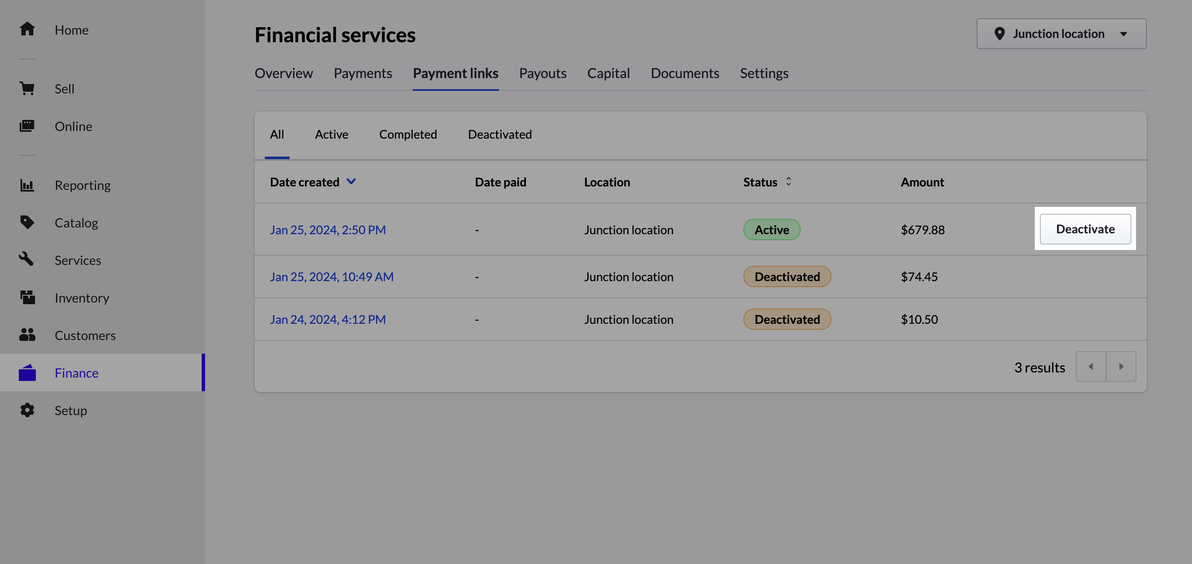The height and width of the screenshot is (564, 1192).
Task: Sort by the Status column arrows
Action: [788, 182]
